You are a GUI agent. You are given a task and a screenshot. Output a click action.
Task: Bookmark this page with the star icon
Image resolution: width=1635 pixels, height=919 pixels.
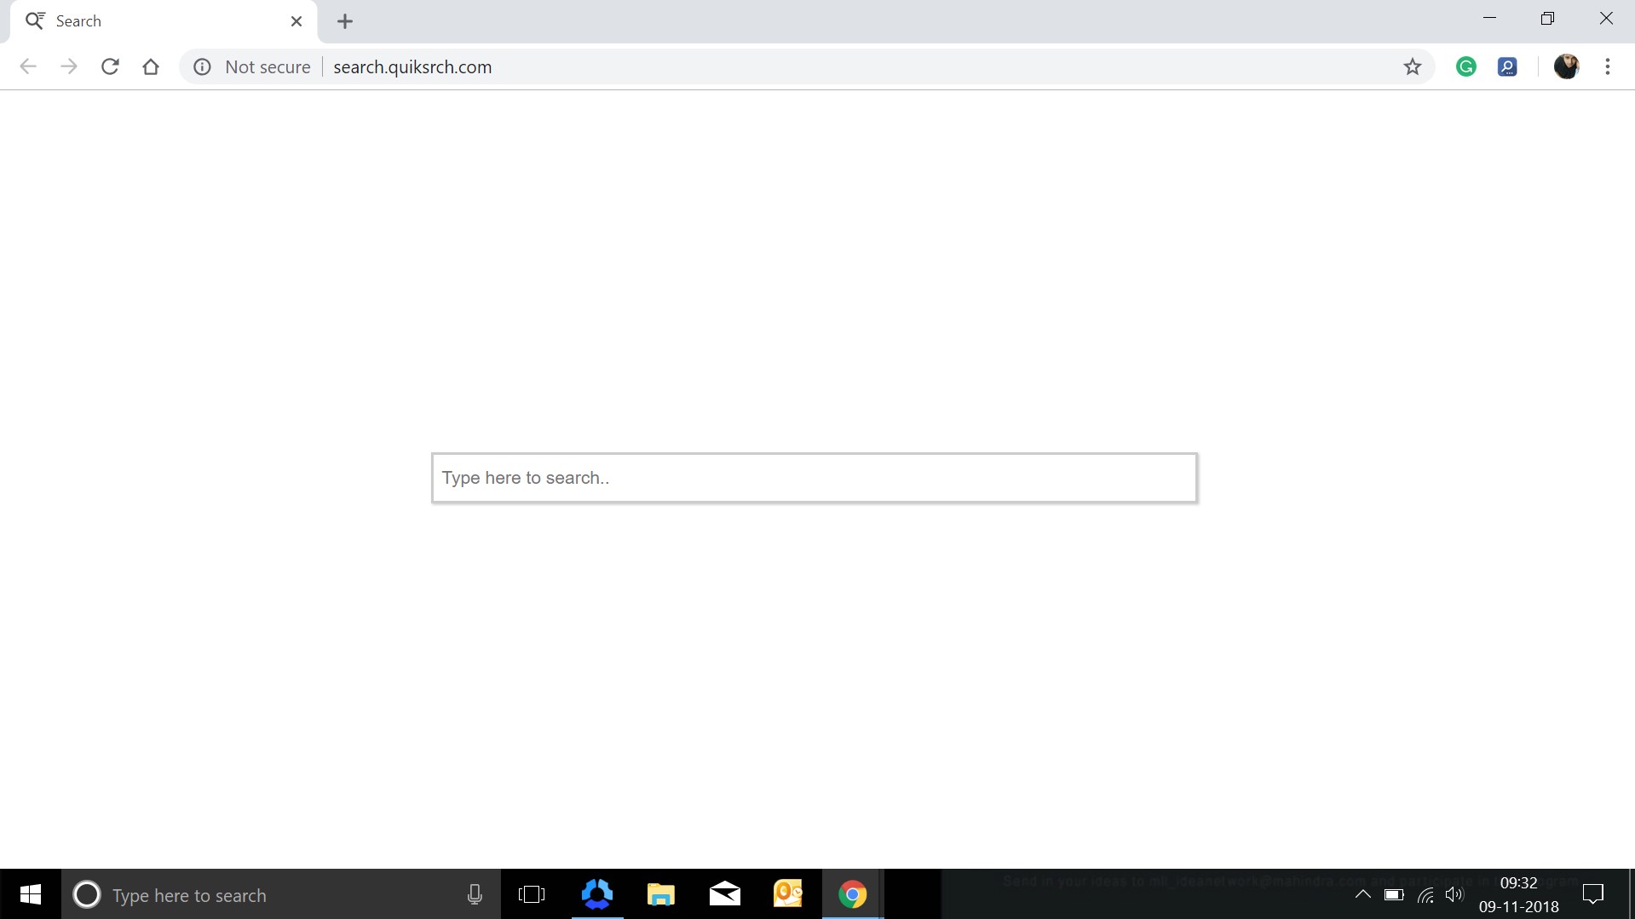point(1413,66)
